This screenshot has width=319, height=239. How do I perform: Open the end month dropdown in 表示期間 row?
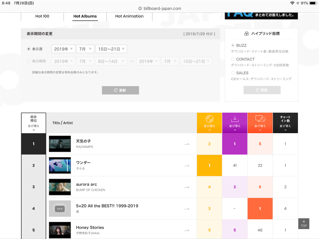click(x=170, y=61)
